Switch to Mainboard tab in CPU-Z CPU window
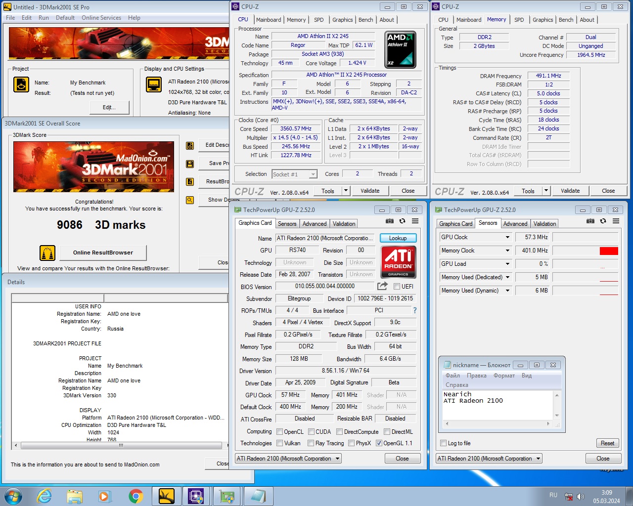 coord(269,20)
